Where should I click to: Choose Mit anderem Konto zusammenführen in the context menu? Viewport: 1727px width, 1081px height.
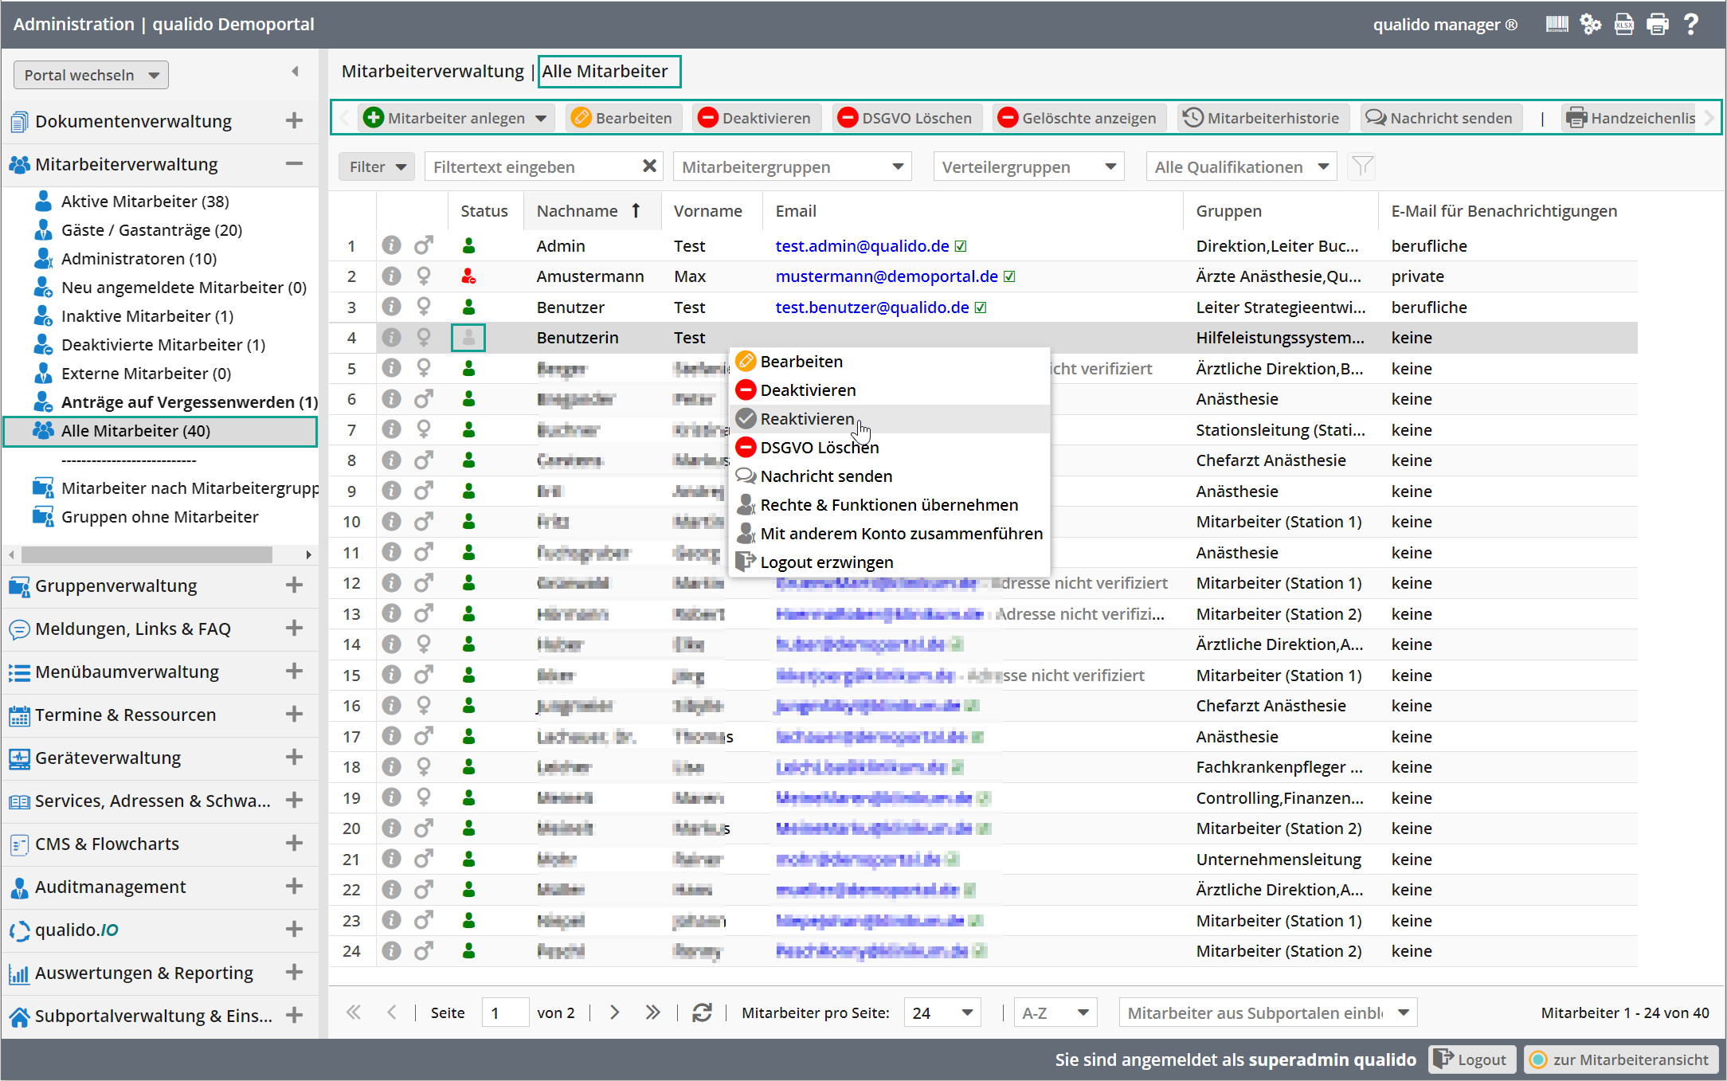pyautogui.click(x=889, y=533)
